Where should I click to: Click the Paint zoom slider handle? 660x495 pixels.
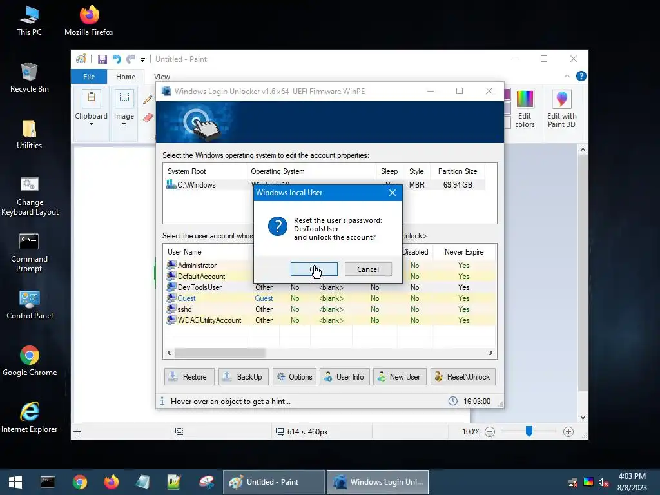[529, 431]
